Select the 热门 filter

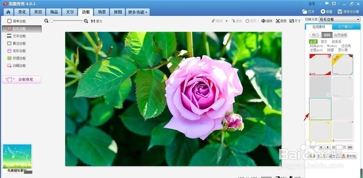click(315, 35)
